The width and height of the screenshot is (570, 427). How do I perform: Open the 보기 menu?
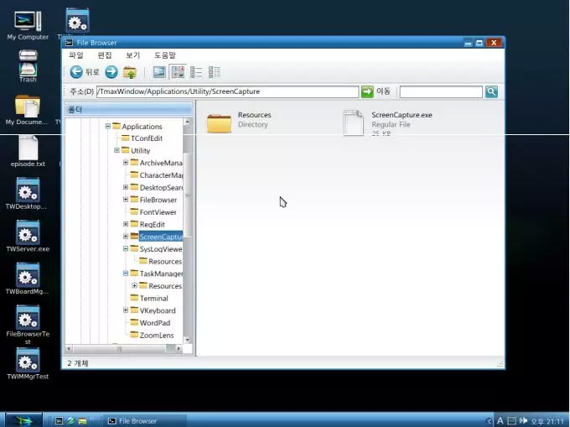coord(132,55)
